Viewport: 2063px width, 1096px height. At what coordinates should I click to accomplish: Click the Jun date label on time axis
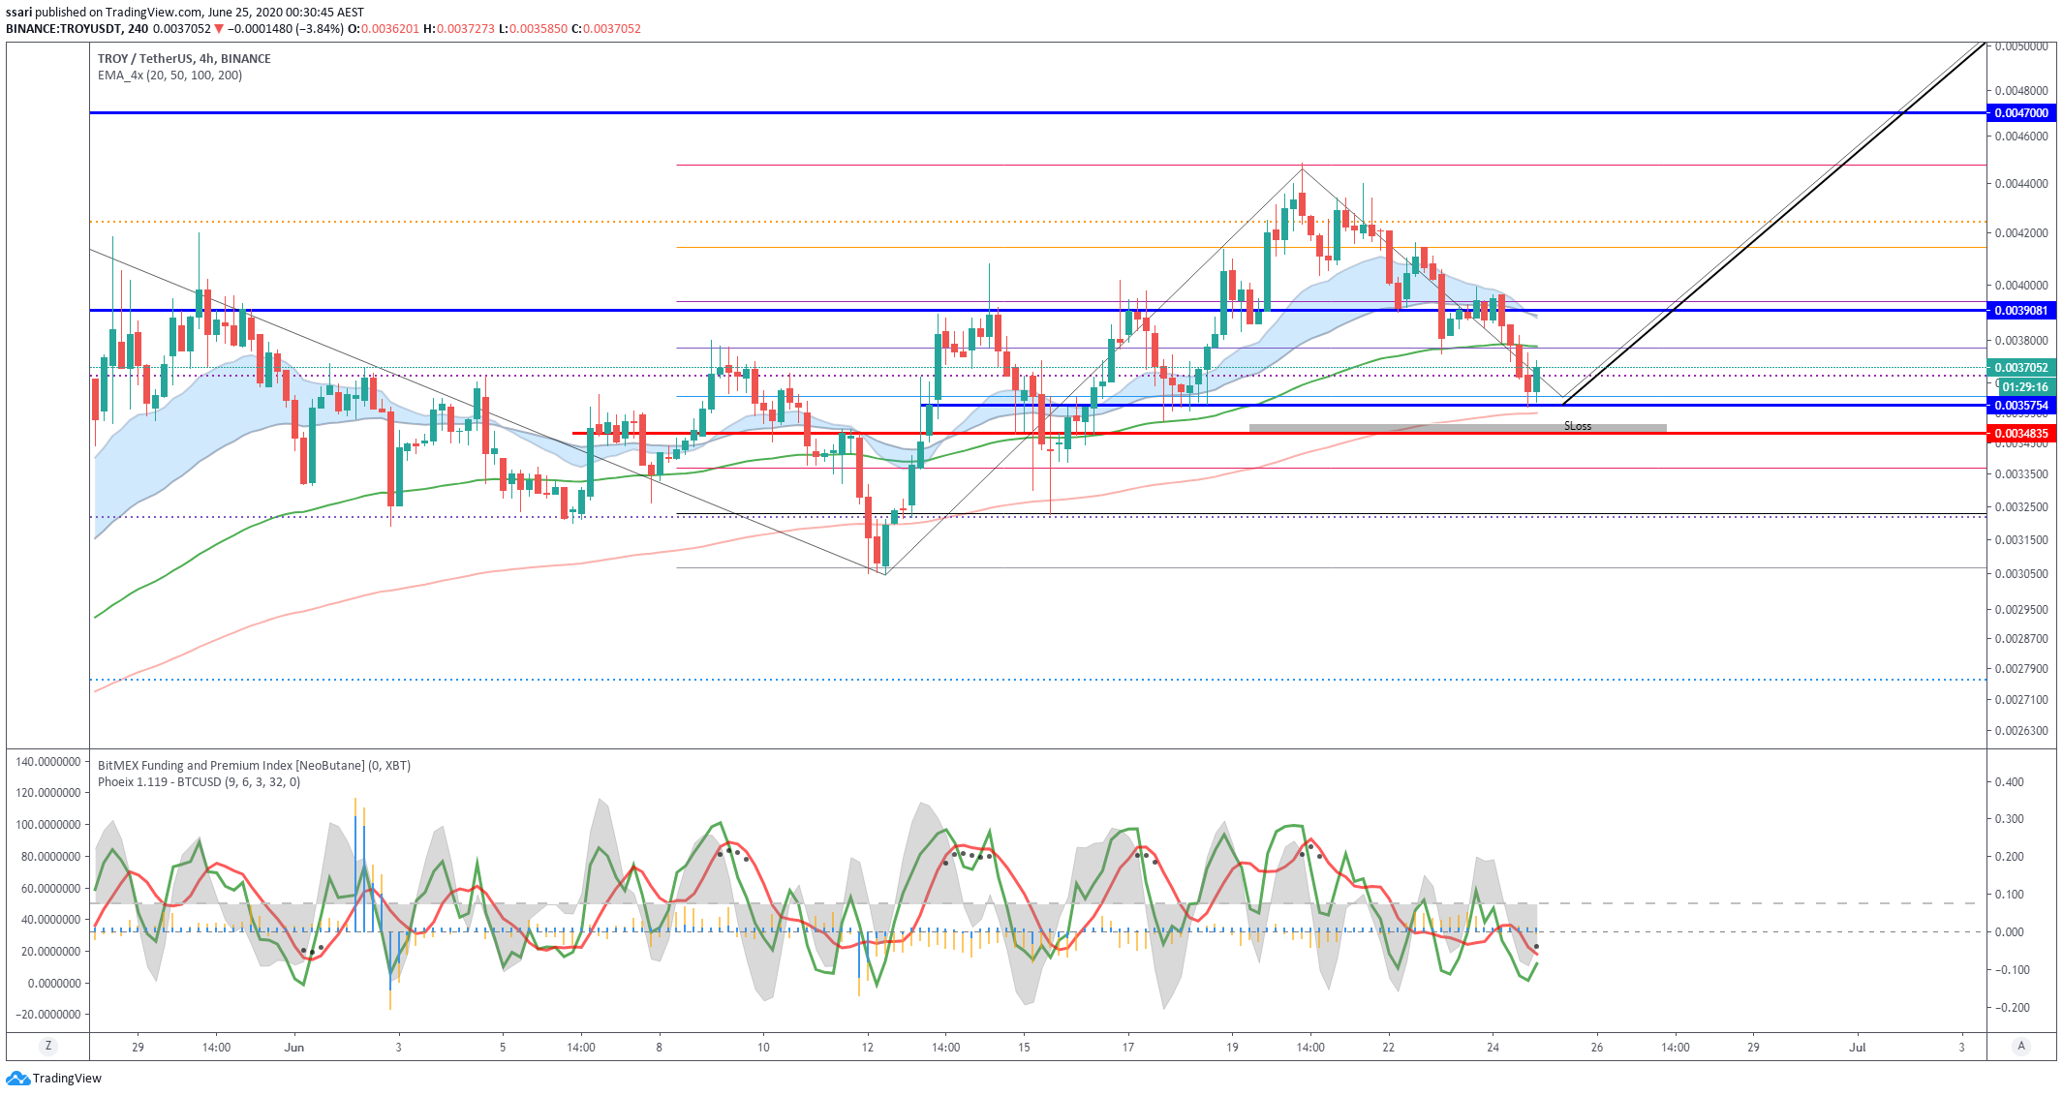pos(294,1048)
